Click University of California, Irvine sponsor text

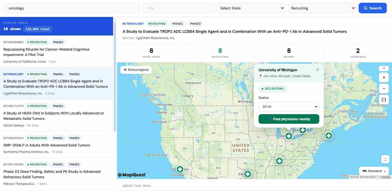pyautogui.click(x=24, y=61)
